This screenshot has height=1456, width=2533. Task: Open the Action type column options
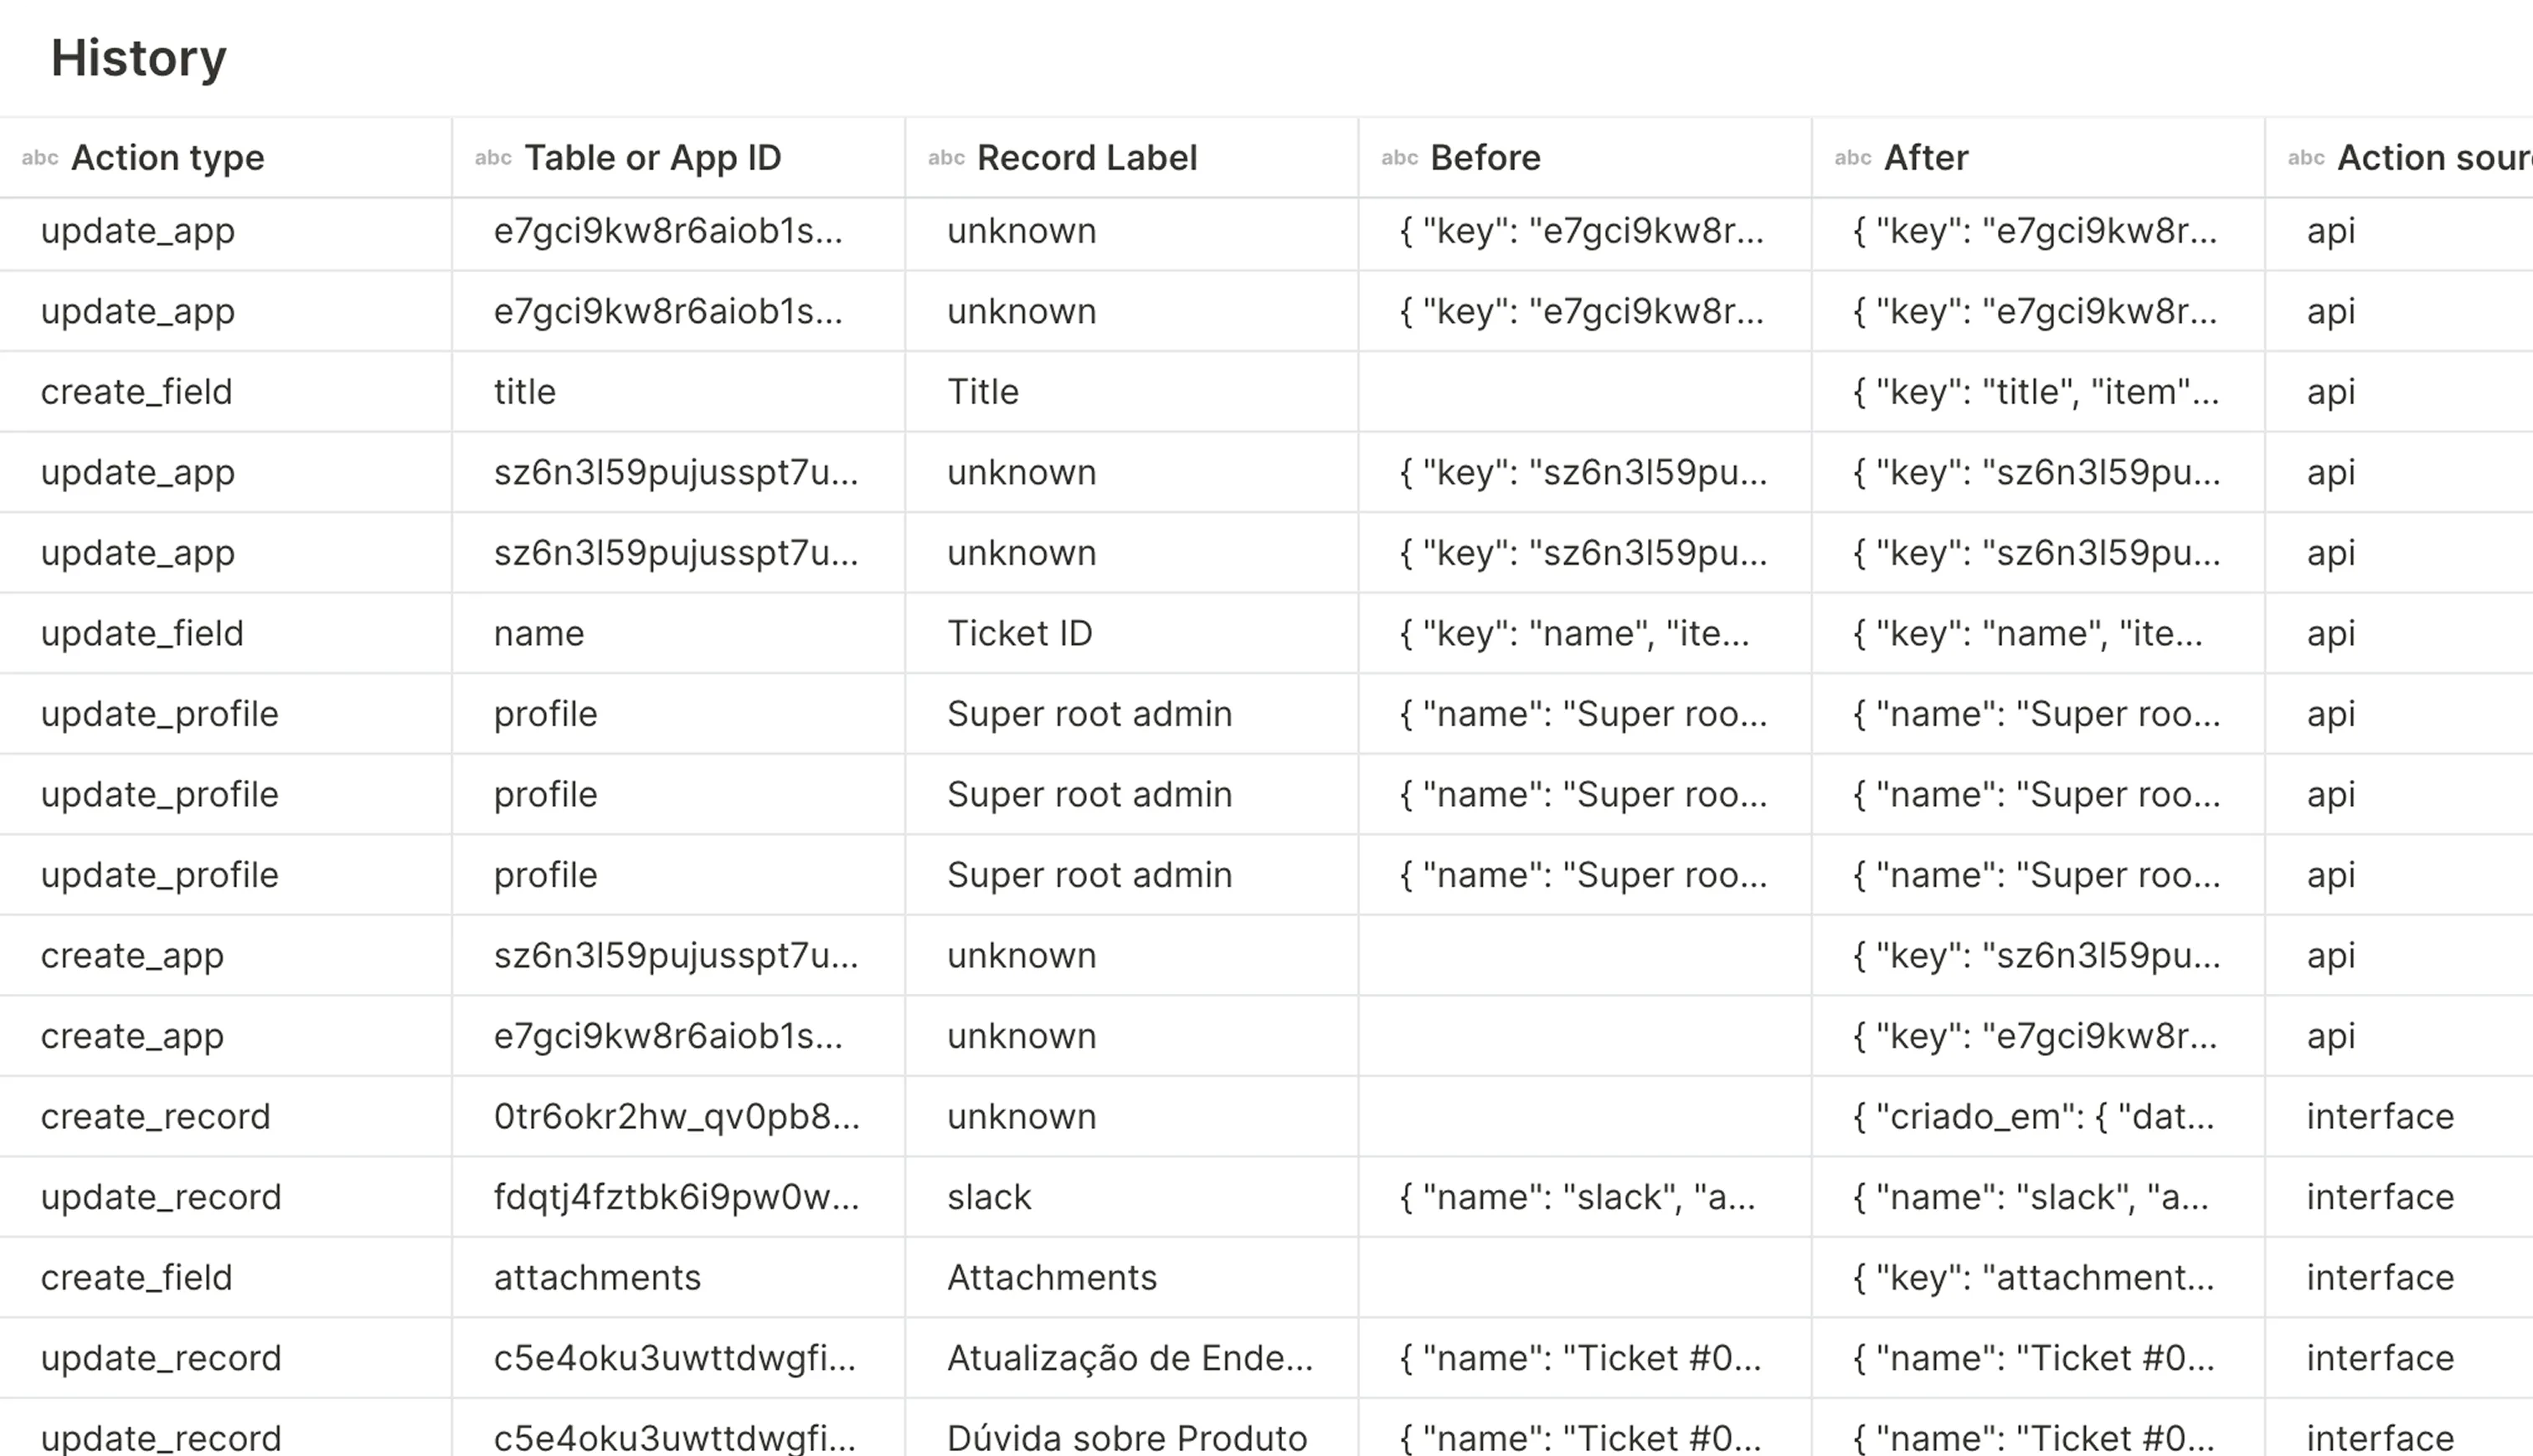pos(167,157)
